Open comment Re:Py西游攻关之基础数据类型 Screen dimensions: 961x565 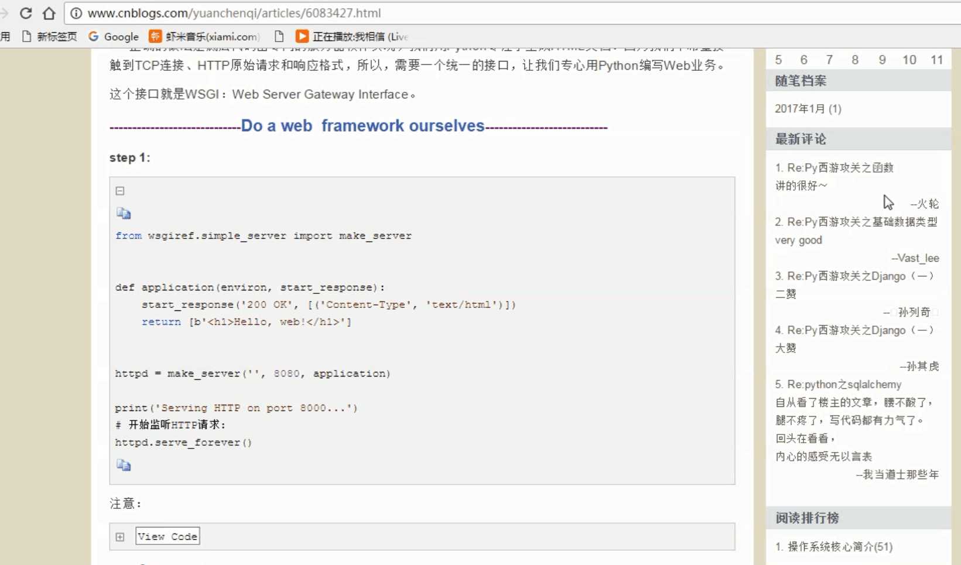point(856,222)
